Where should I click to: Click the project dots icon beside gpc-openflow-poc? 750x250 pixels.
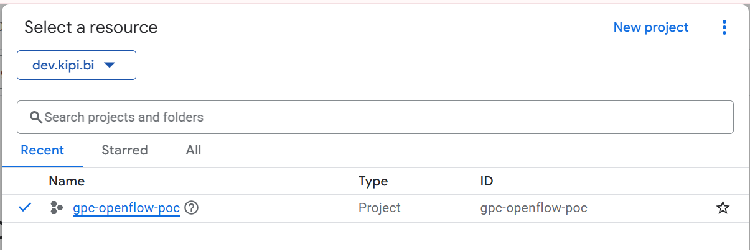coord(57,208)
